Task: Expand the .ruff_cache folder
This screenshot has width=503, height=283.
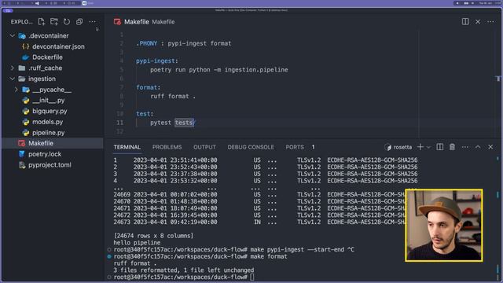Action: (x=13, y=68)
